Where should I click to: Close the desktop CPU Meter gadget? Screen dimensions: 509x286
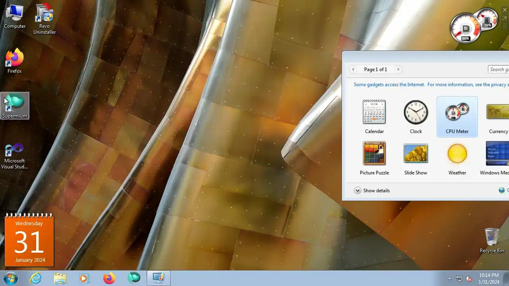coord(505,10)
